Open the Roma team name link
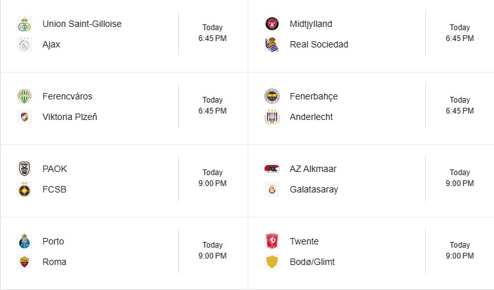This screenshot has height=290, width=494. point(54,262)
